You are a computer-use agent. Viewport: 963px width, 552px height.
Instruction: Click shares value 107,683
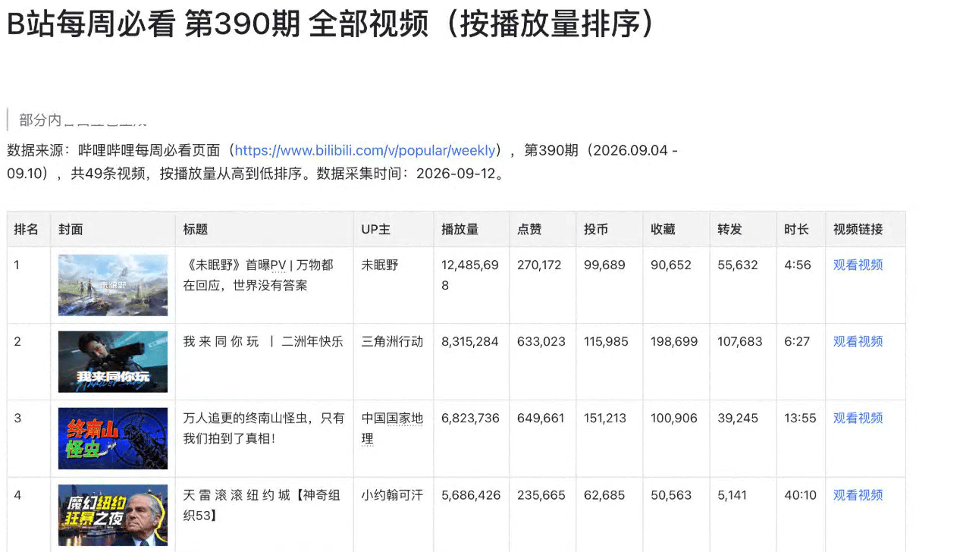pos(740,341)
